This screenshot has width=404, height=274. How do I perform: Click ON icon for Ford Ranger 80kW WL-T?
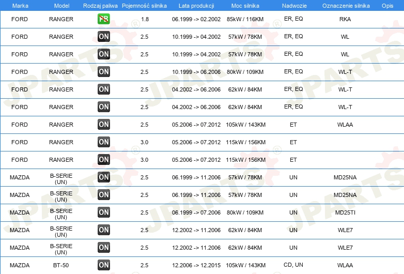coord(103,72)
